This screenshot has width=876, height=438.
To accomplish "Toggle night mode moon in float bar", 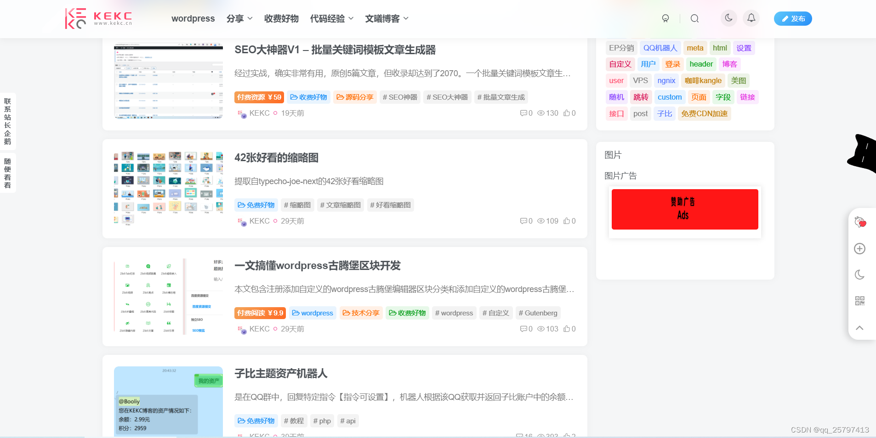I will tap(860, 275).
